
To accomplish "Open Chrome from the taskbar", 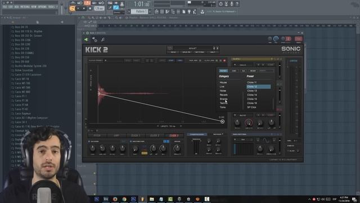I will [x=124, y=199].
